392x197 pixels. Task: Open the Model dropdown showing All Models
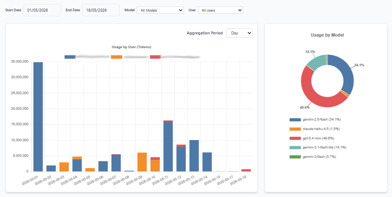click(x=160, y=10)
